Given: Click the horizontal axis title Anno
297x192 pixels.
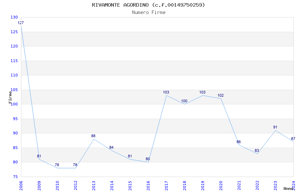Looking at the screenshot, I should tap(288, 189).
